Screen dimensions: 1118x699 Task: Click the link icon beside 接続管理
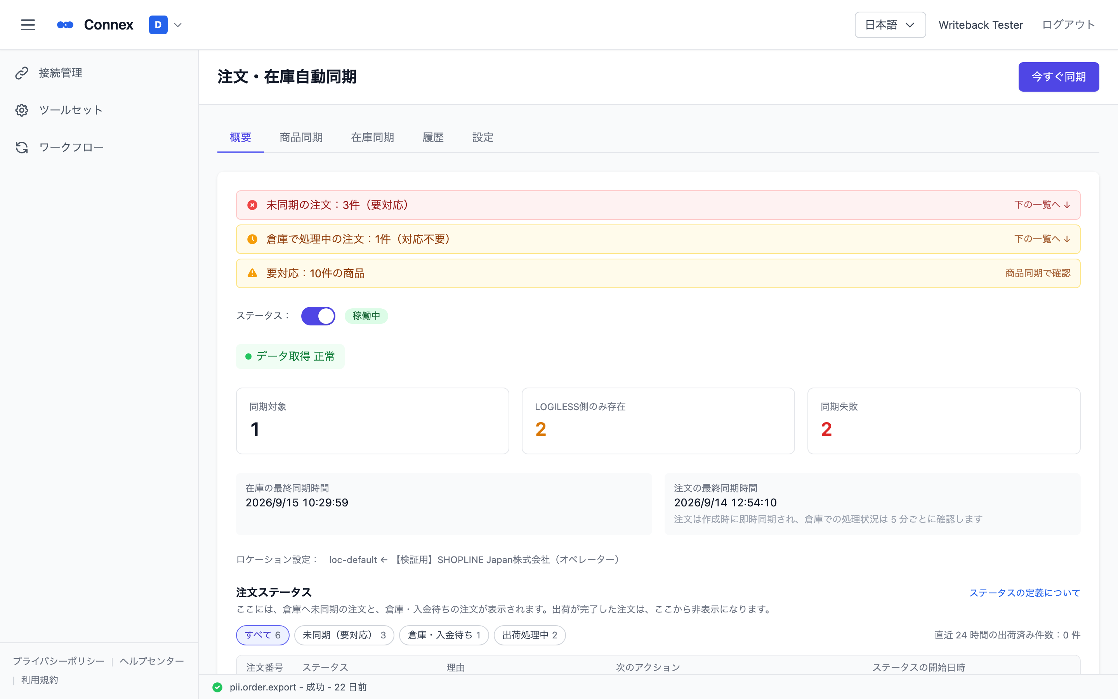(22, 73)
